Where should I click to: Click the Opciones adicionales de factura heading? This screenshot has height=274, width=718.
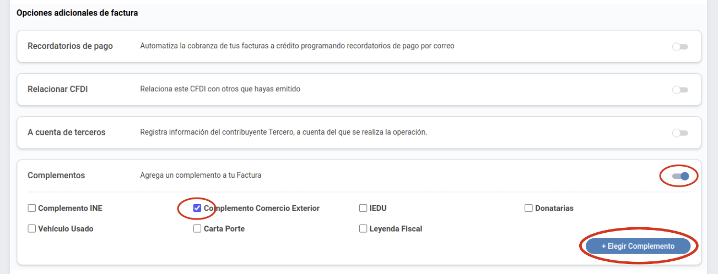point(77,13)
